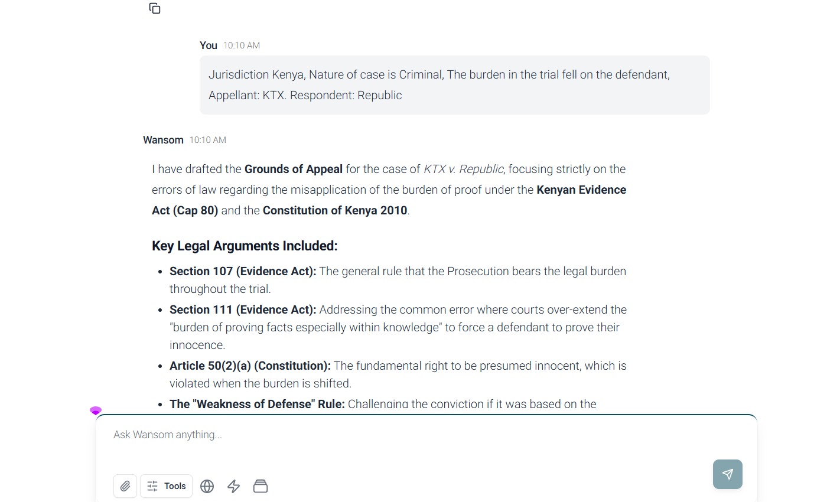
Task: Click the italic 'KTX v. Republic' case name
Action: point(464,169)
